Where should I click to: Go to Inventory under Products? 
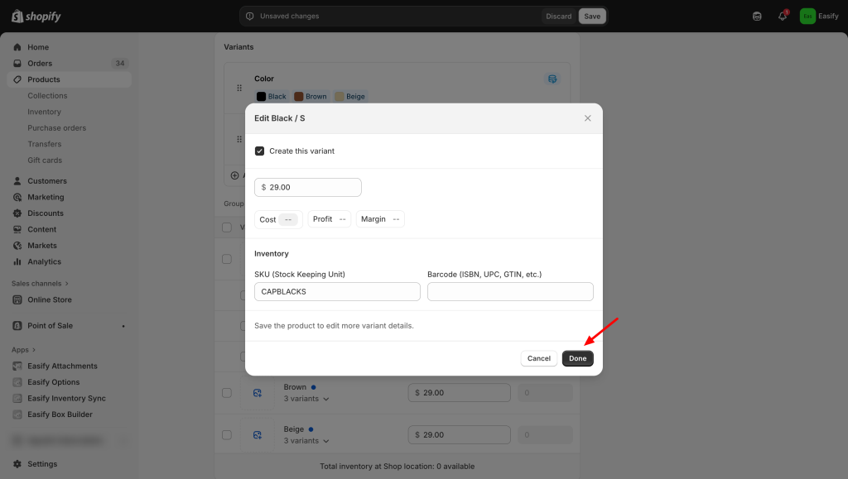[44, 112]
